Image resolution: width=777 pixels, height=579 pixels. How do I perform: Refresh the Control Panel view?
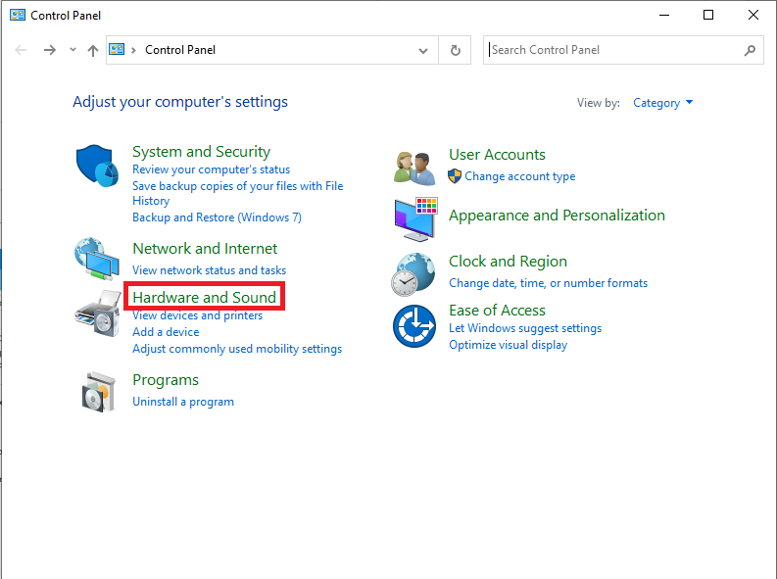coord(455,50)
